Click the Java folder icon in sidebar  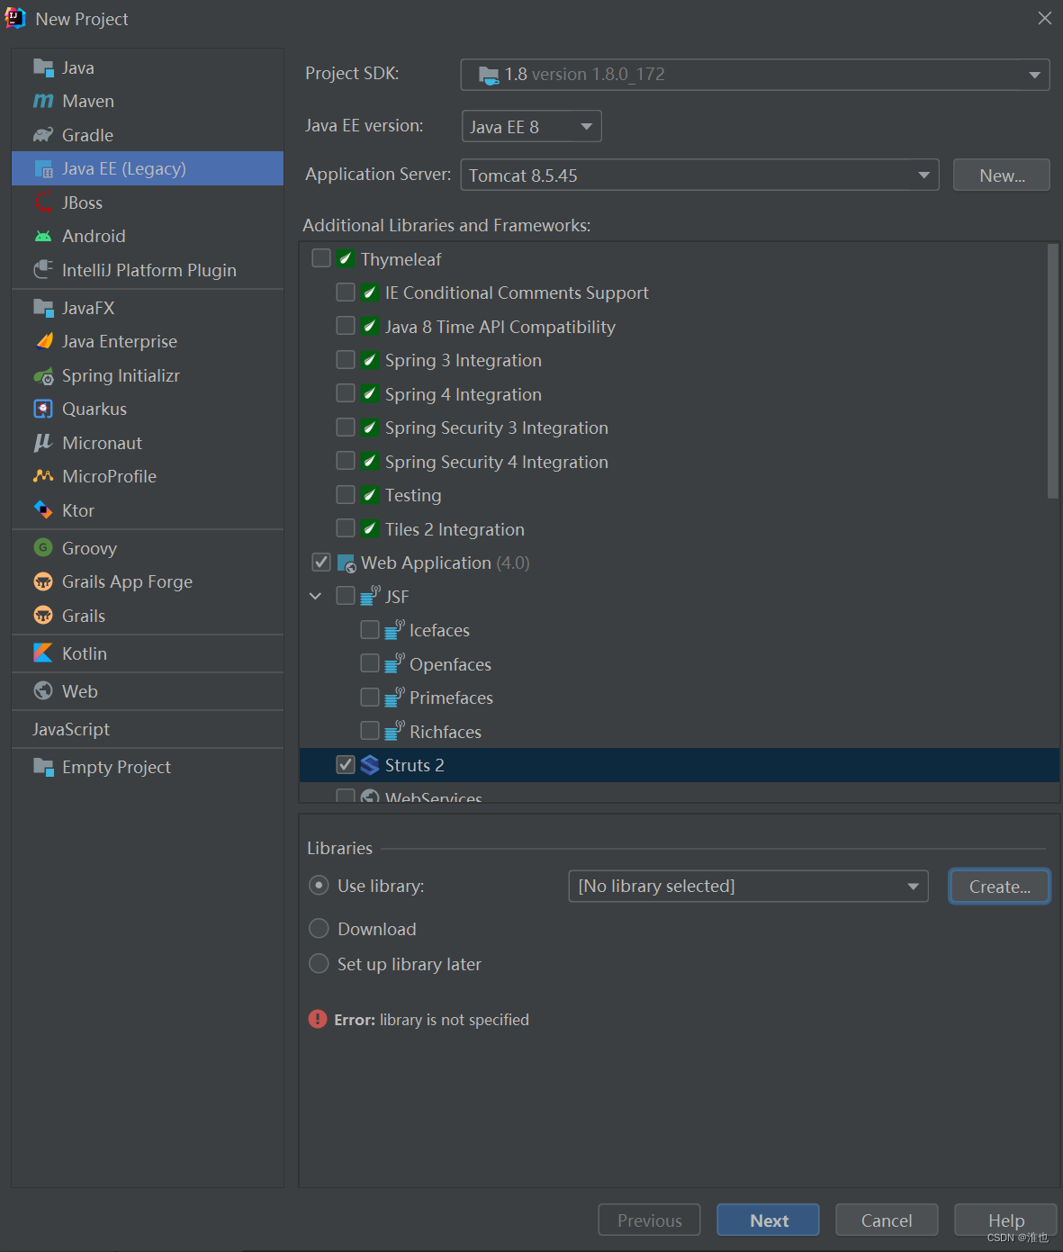click(43, 68)
